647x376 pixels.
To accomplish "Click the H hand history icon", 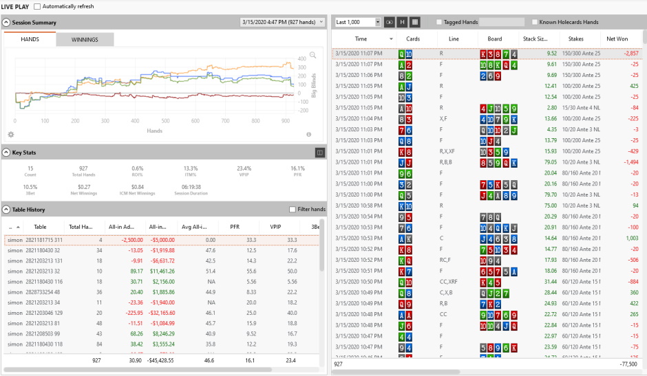I will click(x=403, y=22).
